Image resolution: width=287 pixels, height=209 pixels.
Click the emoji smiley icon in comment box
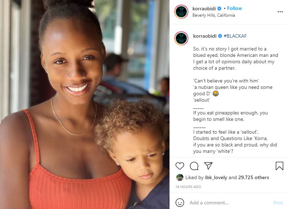coord(180,203)
